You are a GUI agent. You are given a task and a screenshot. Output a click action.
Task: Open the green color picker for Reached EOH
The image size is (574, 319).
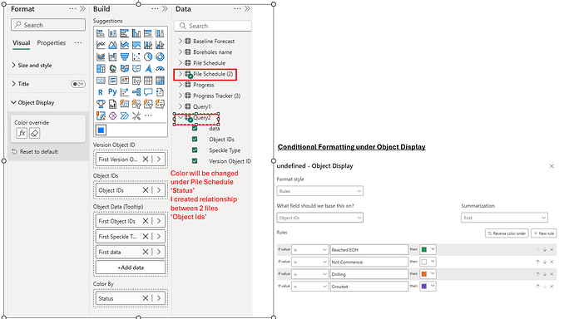(x=428, y=249)
